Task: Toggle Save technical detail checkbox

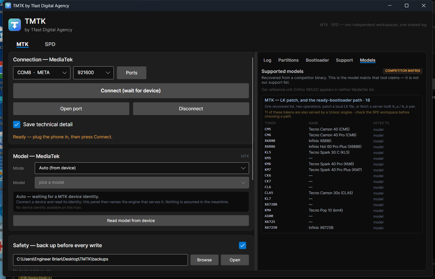Action: click(17, 124)
